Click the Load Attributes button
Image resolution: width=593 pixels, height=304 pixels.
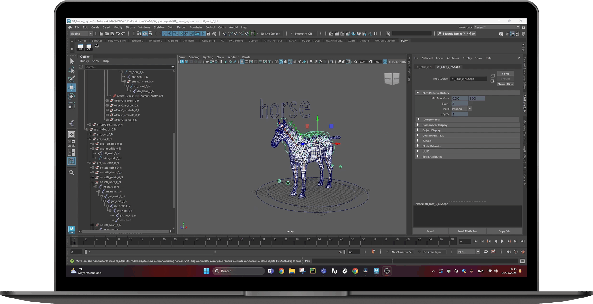coord(467,231)
